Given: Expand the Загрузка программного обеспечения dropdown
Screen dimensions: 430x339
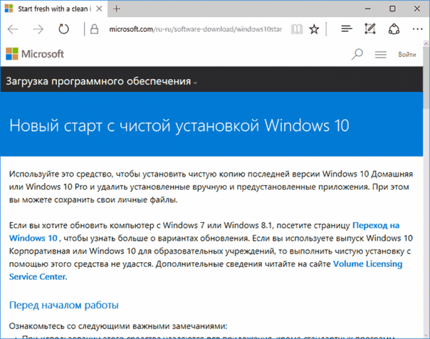Looking at the screenshot, I should click(101, 81).
